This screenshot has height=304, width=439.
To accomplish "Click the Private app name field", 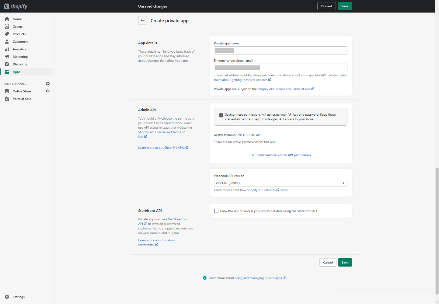I will click(x=280, y=51).
